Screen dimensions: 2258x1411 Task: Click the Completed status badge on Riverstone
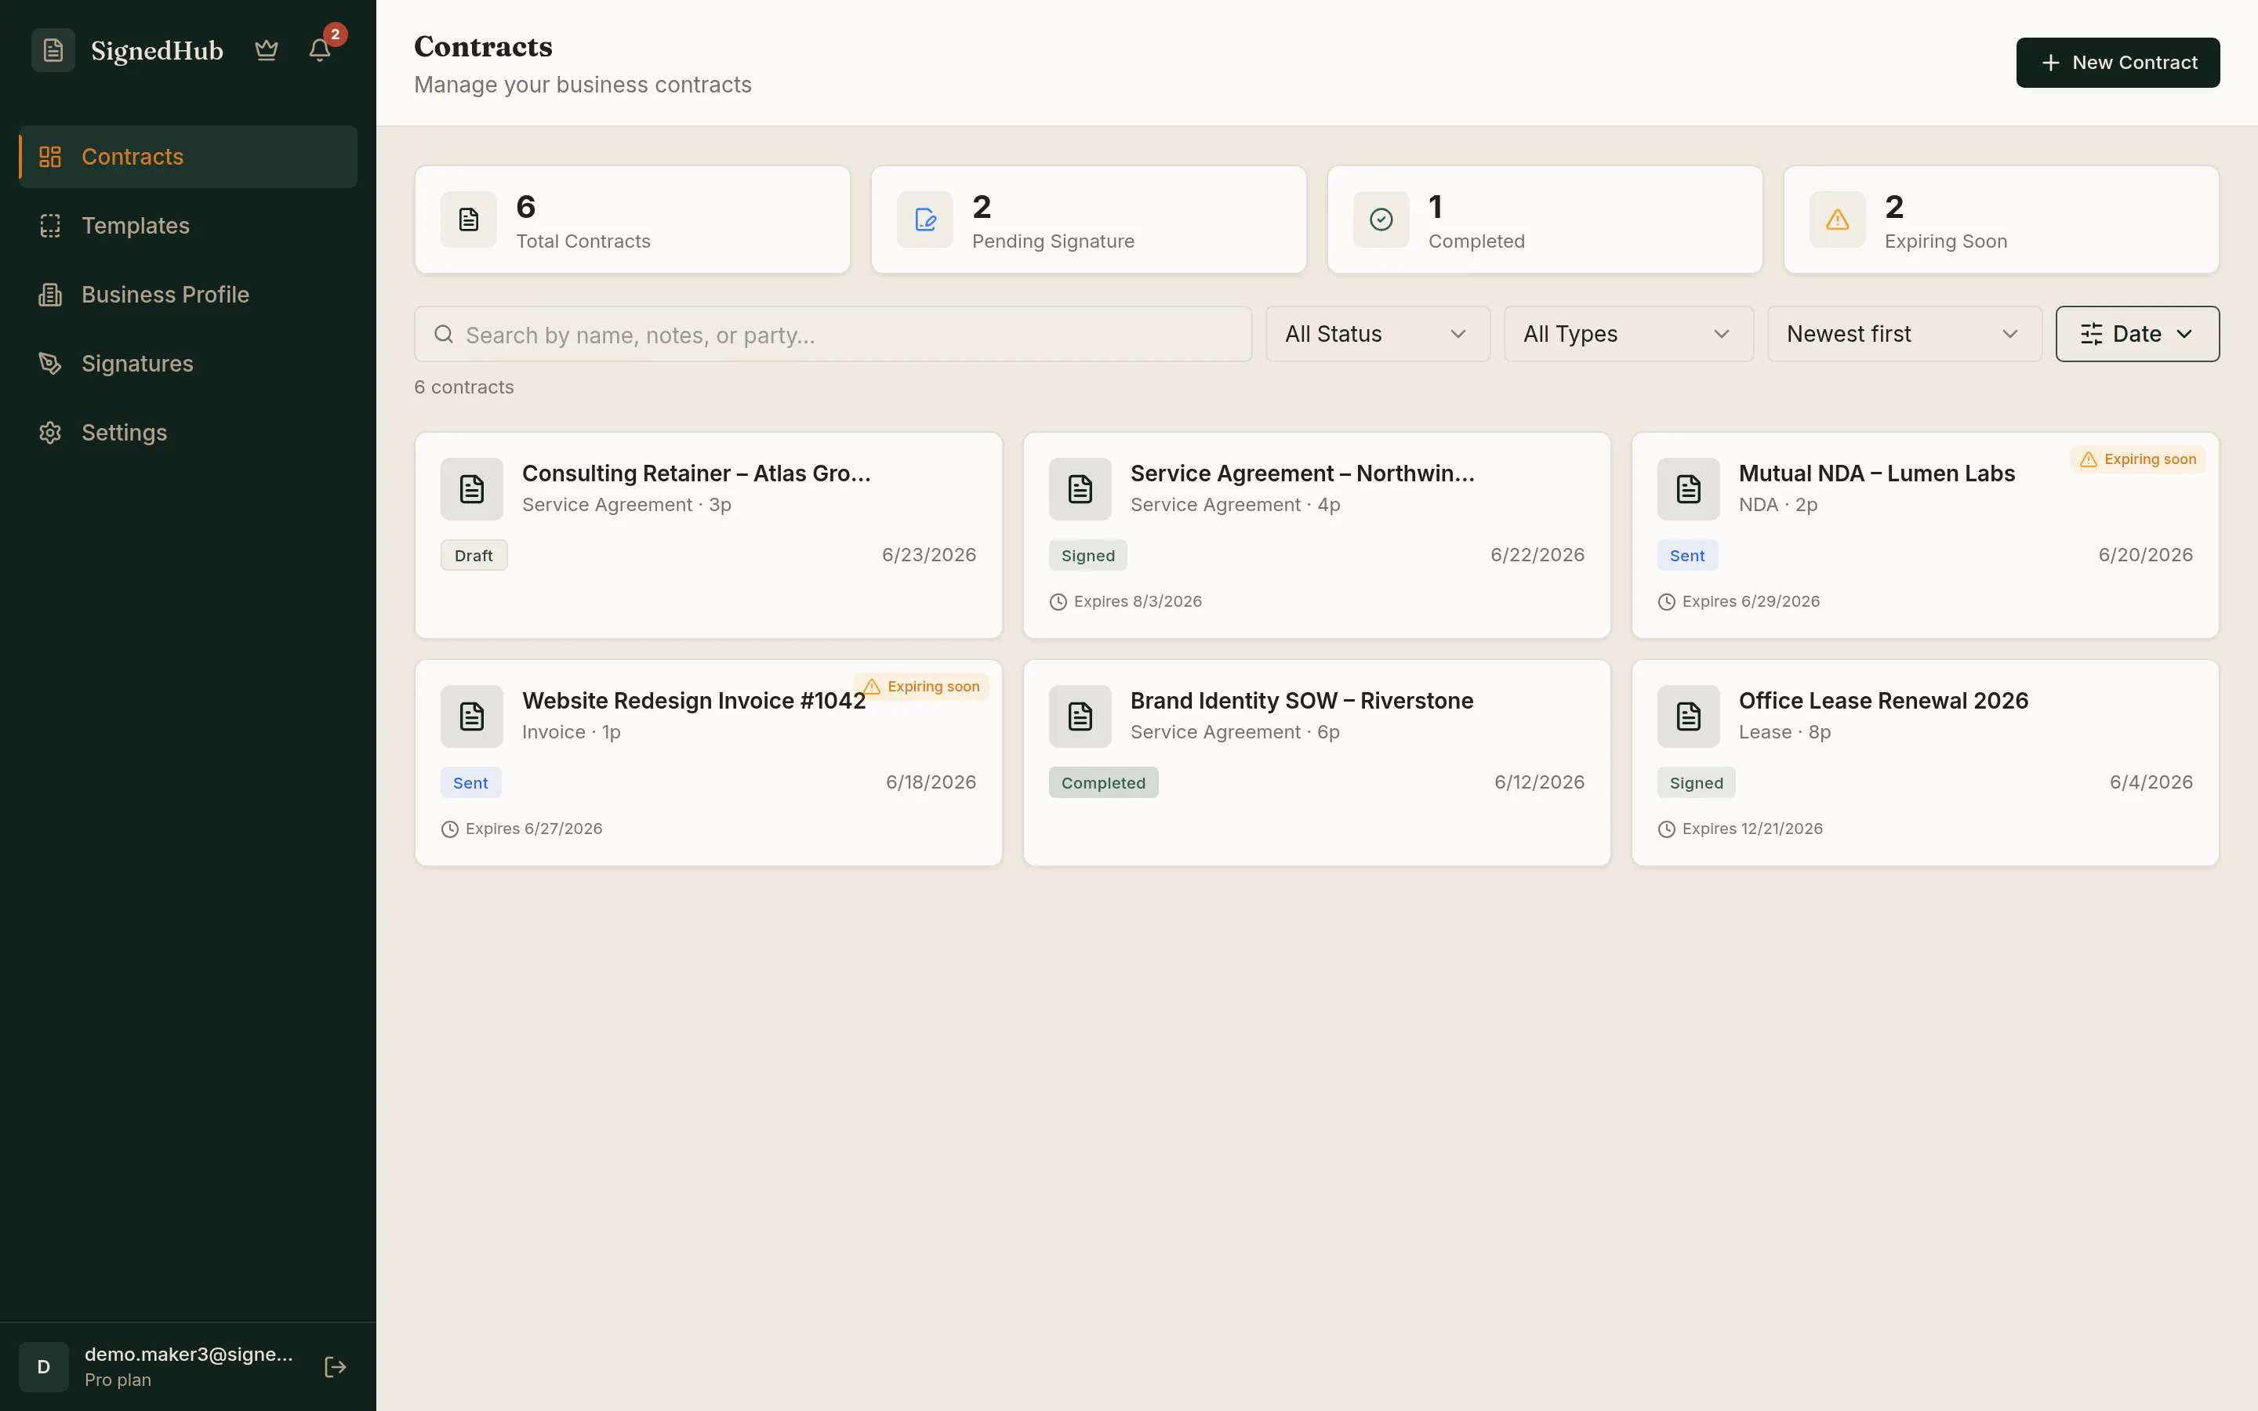click(x=1103, y=783)
